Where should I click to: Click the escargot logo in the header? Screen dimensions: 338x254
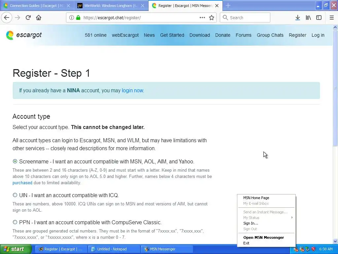point(24,35)
